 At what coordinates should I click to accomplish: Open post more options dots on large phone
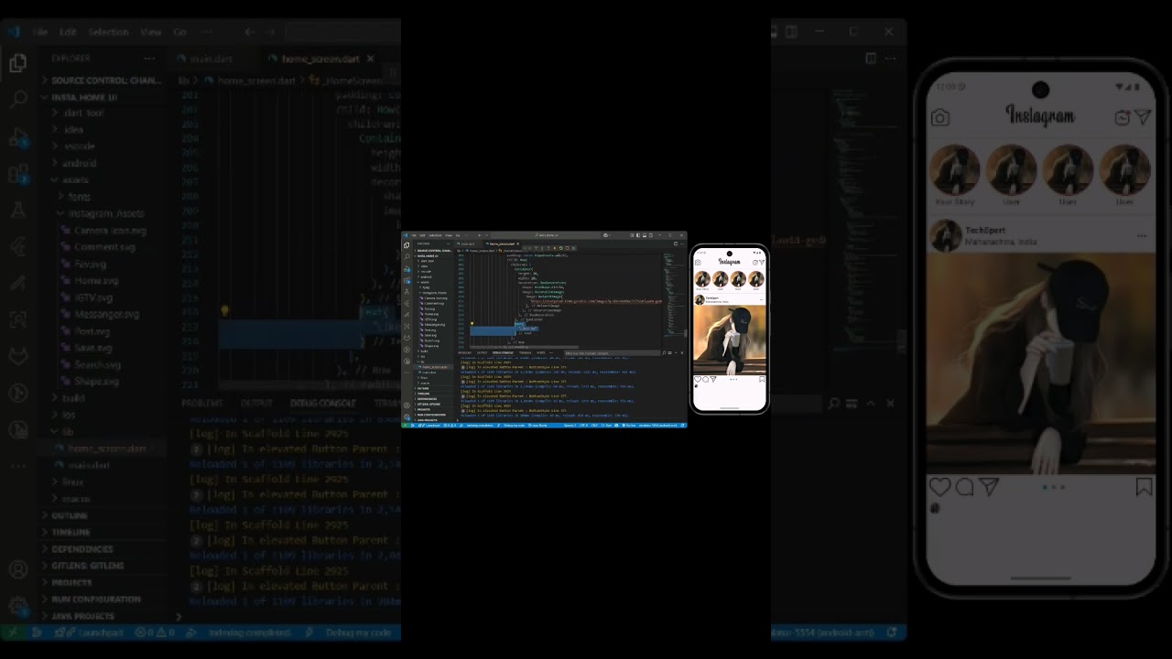click(1142, 236)
